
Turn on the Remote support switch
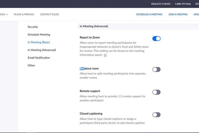[156, 92]
